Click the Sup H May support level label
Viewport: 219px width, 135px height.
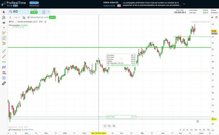pos(121,117)
